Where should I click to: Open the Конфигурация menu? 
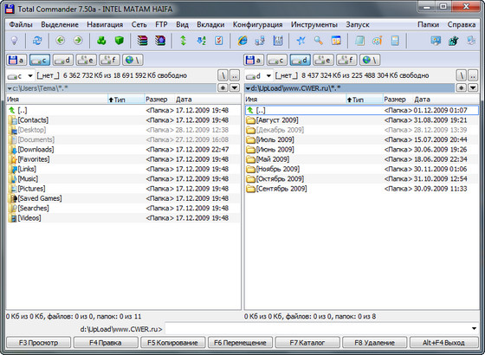click(x=258, y=25)
